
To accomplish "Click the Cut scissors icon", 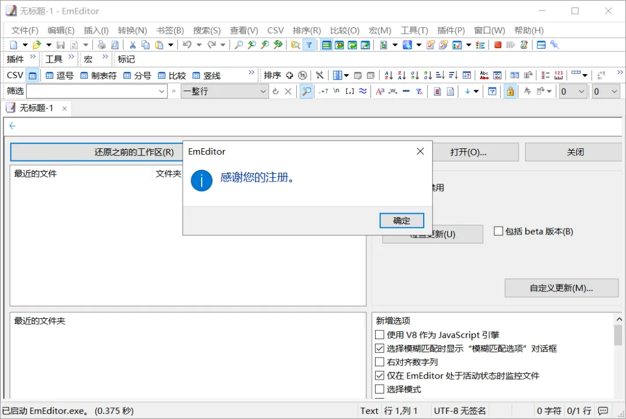I will (133, 45).
